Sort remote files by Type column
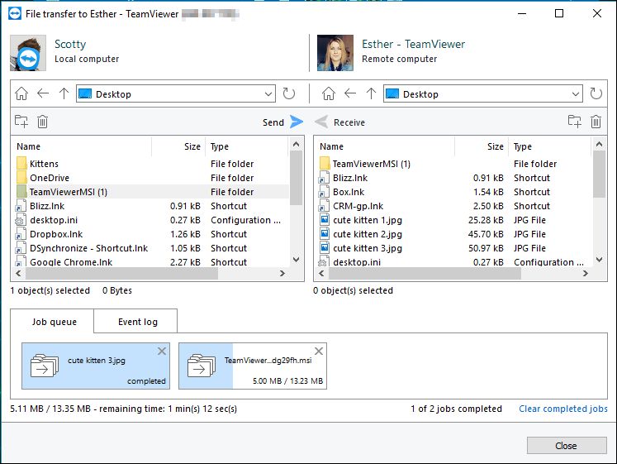The width and height of the screenshot is (617, 464). [x=550, y=146]
